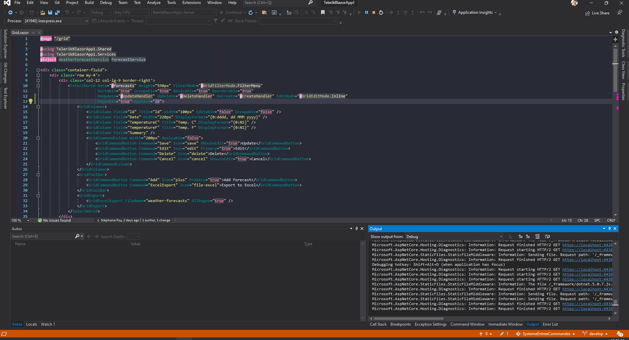Pause debugging with Break All icon
The width and height of the screenshot is (629, 340).
tap(367, 12)
